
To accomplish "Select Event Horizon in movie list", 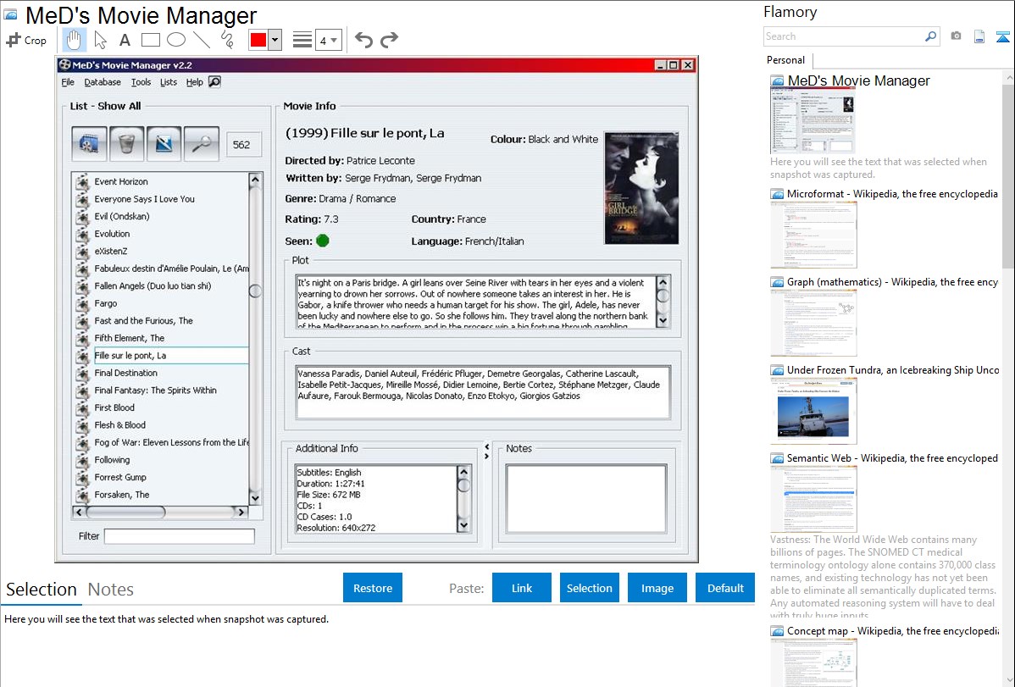I will tap(121, 181).
